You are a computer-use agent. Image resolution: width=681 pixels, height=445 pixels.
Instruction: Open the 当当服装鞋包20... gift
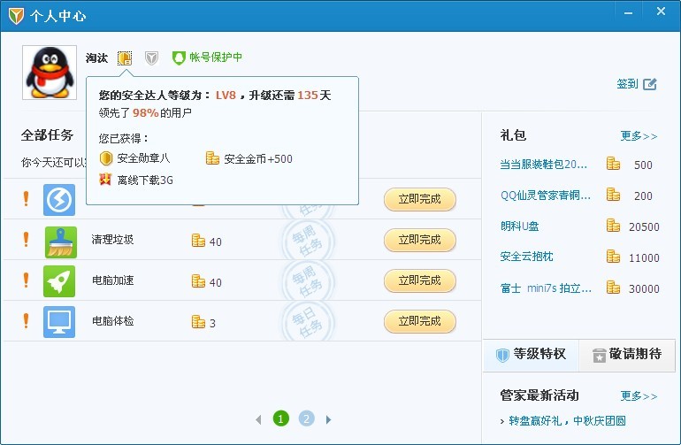tap(543, 165)
